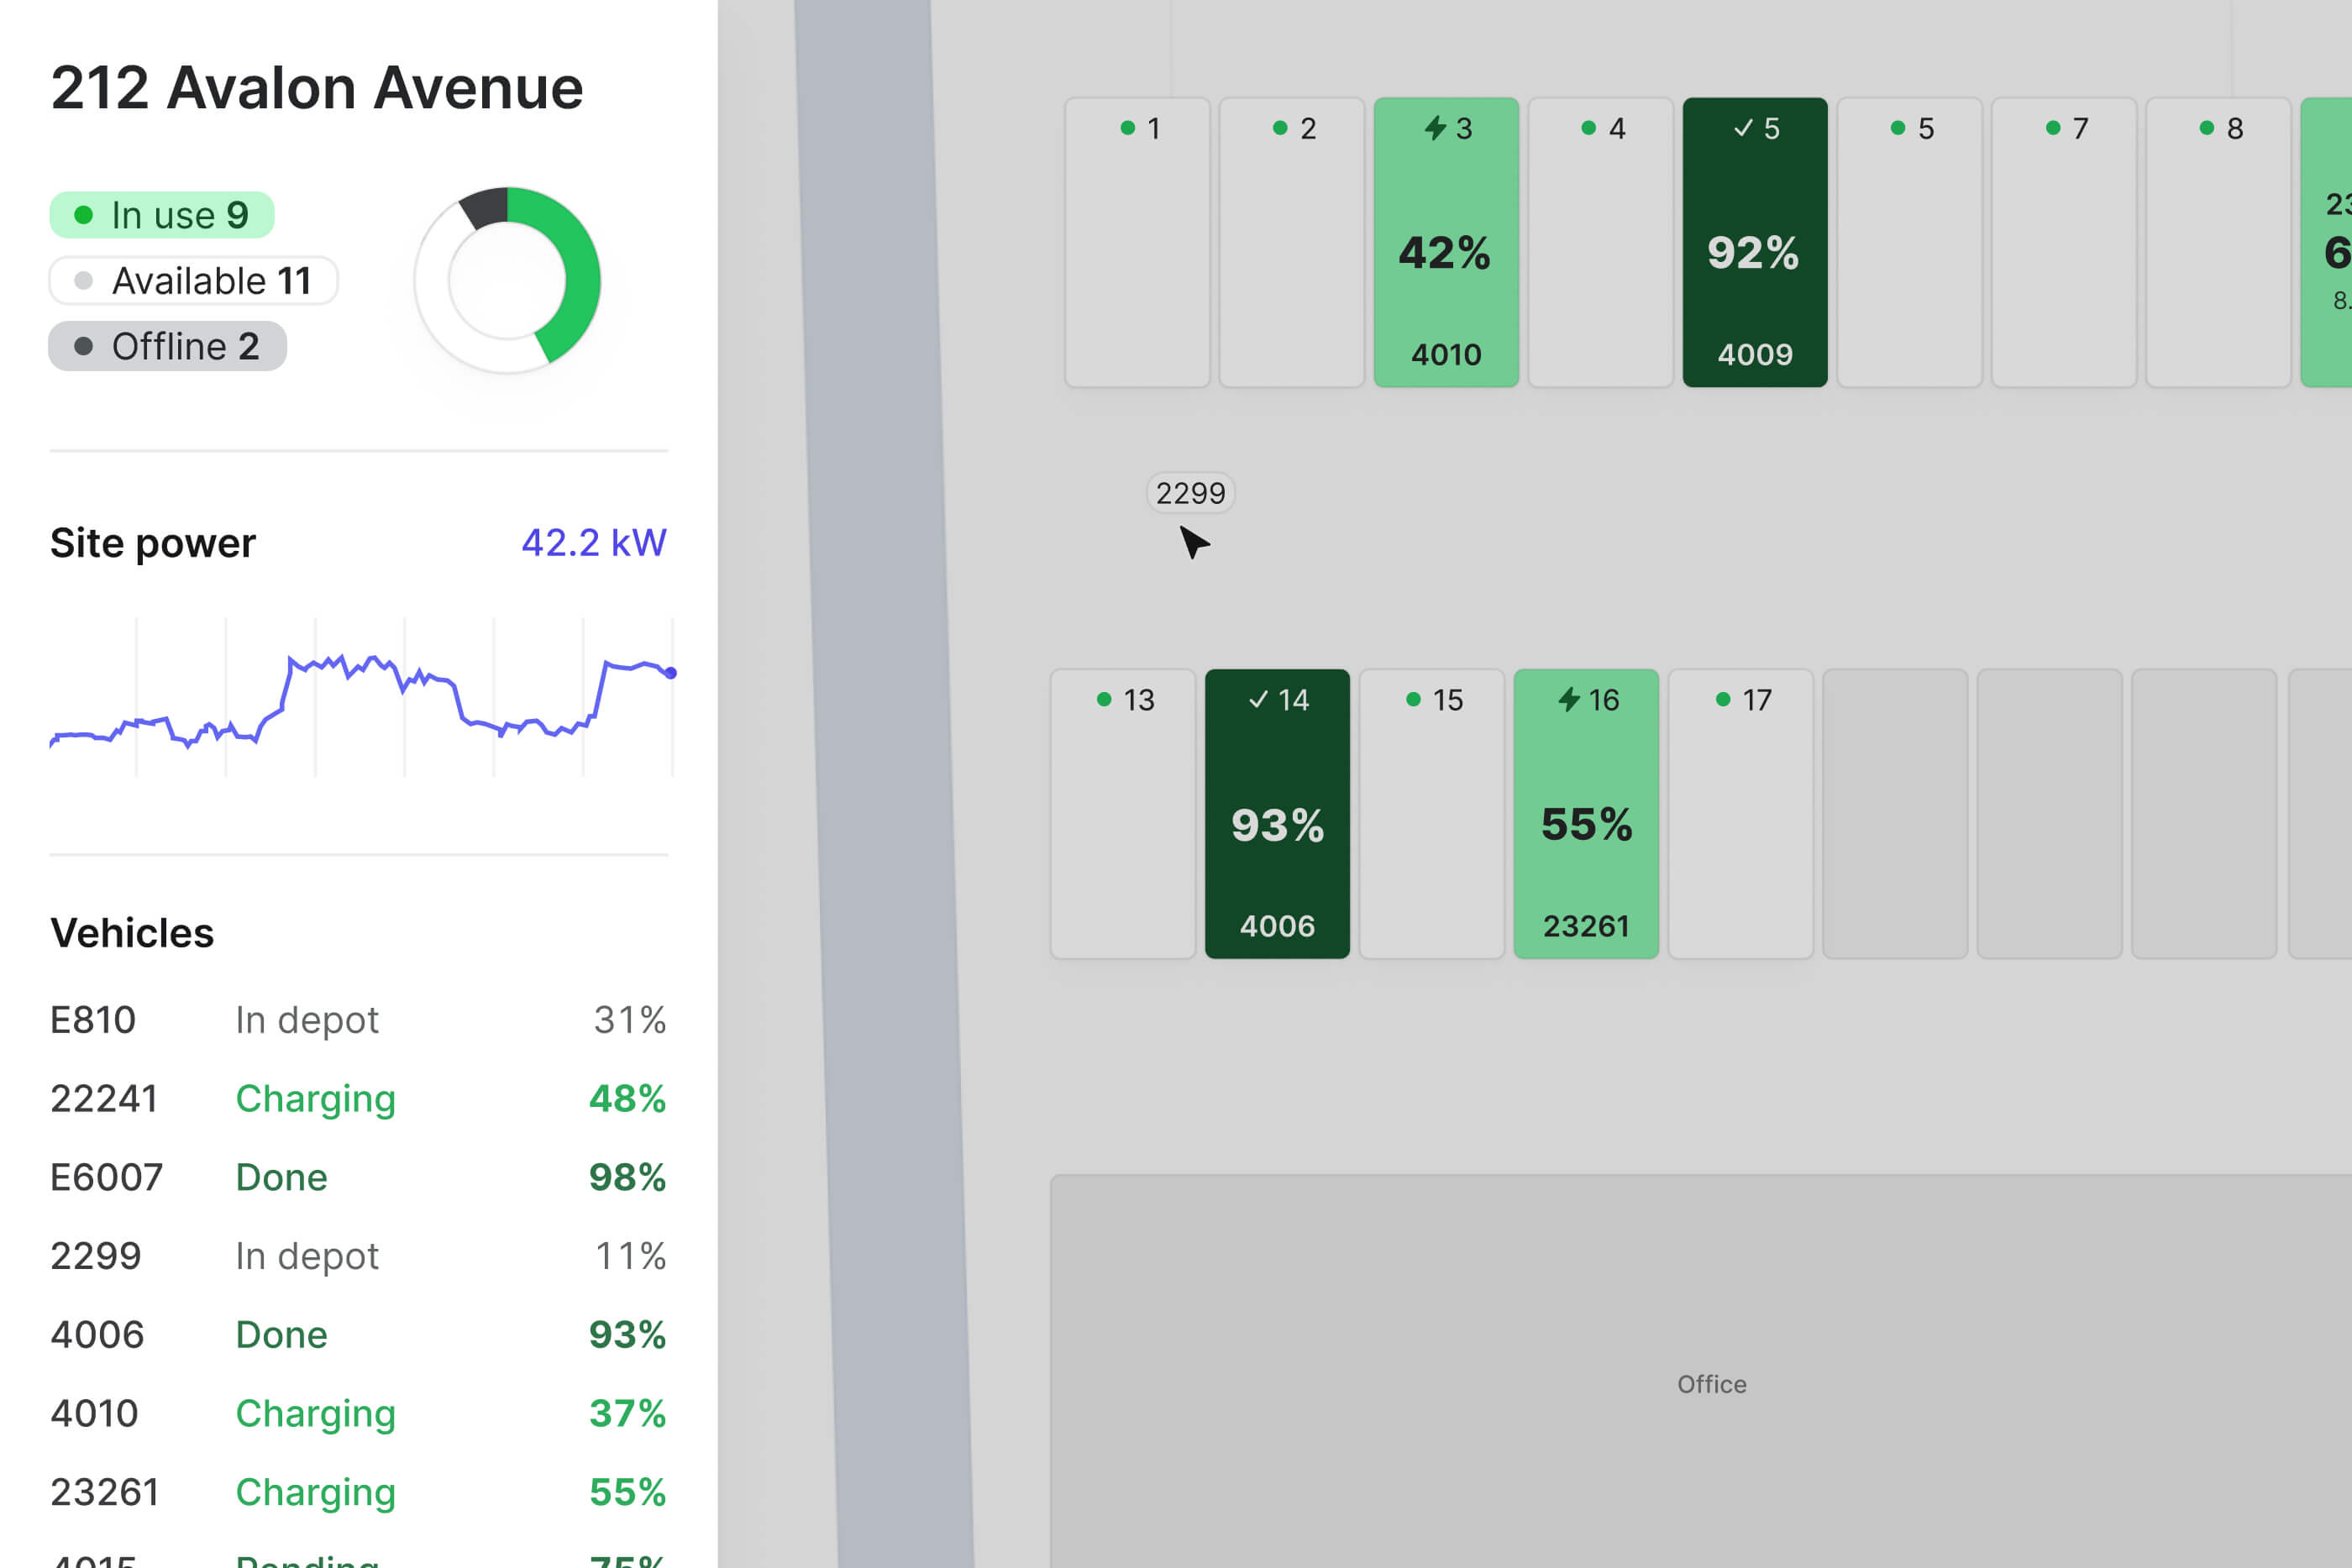Click the checkmark icon on the 92% charger
The height and width of the screenshot is (1568, 2352).
pos(1743,128)
